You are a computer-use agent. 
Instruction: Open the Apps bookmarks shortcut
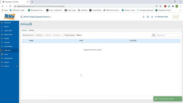(5, 10)
